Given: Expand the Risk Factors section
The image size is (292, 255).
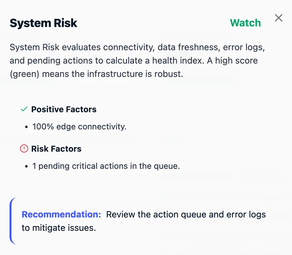Looking at the screenshot, I should pyautogui.click(x=56, y=148).
